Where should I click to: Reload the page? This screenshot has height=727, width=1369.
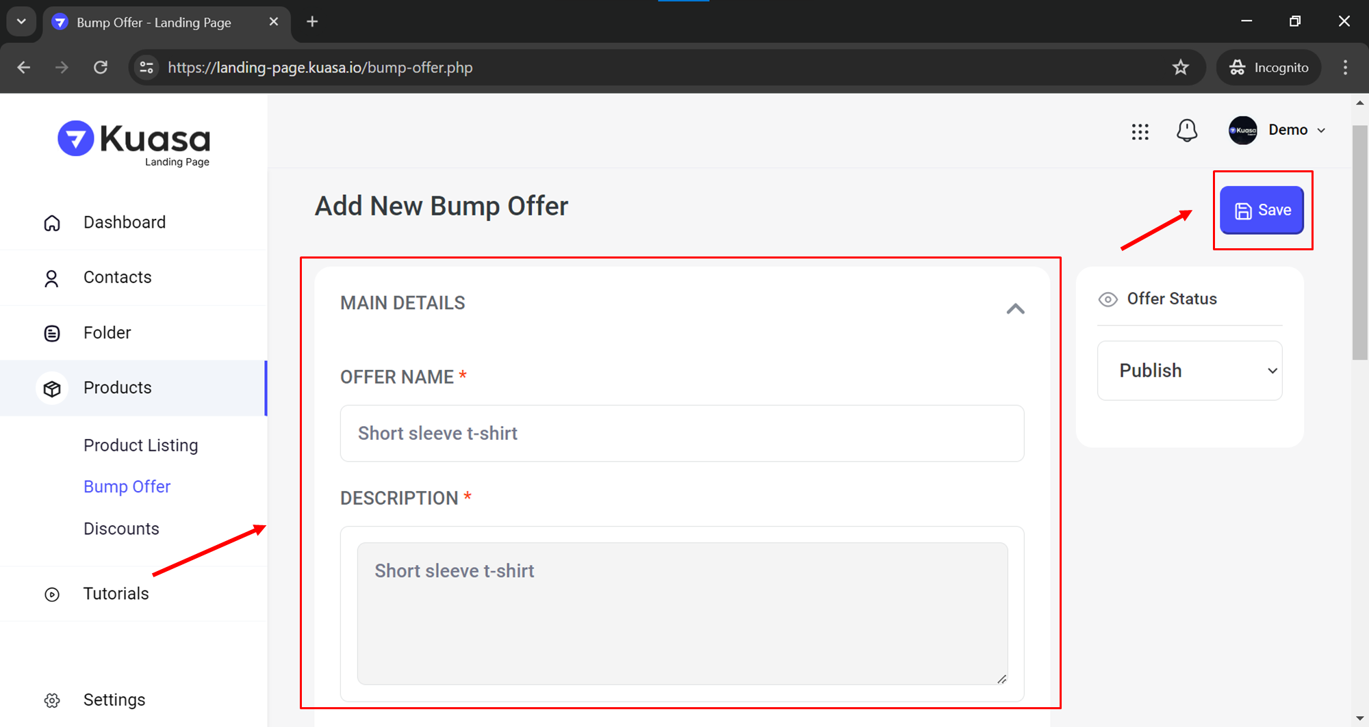tap(101, 68)
